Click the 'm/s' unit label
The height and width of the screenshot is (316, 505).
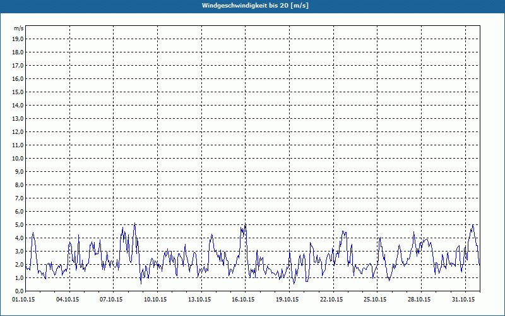(18, 28)
